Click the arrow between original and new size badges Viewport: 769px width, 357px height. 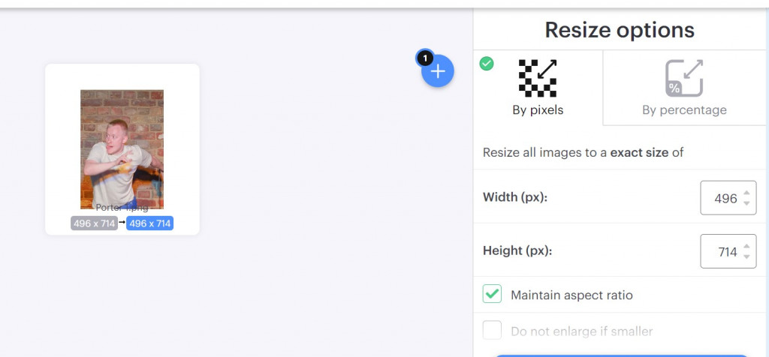122,222
